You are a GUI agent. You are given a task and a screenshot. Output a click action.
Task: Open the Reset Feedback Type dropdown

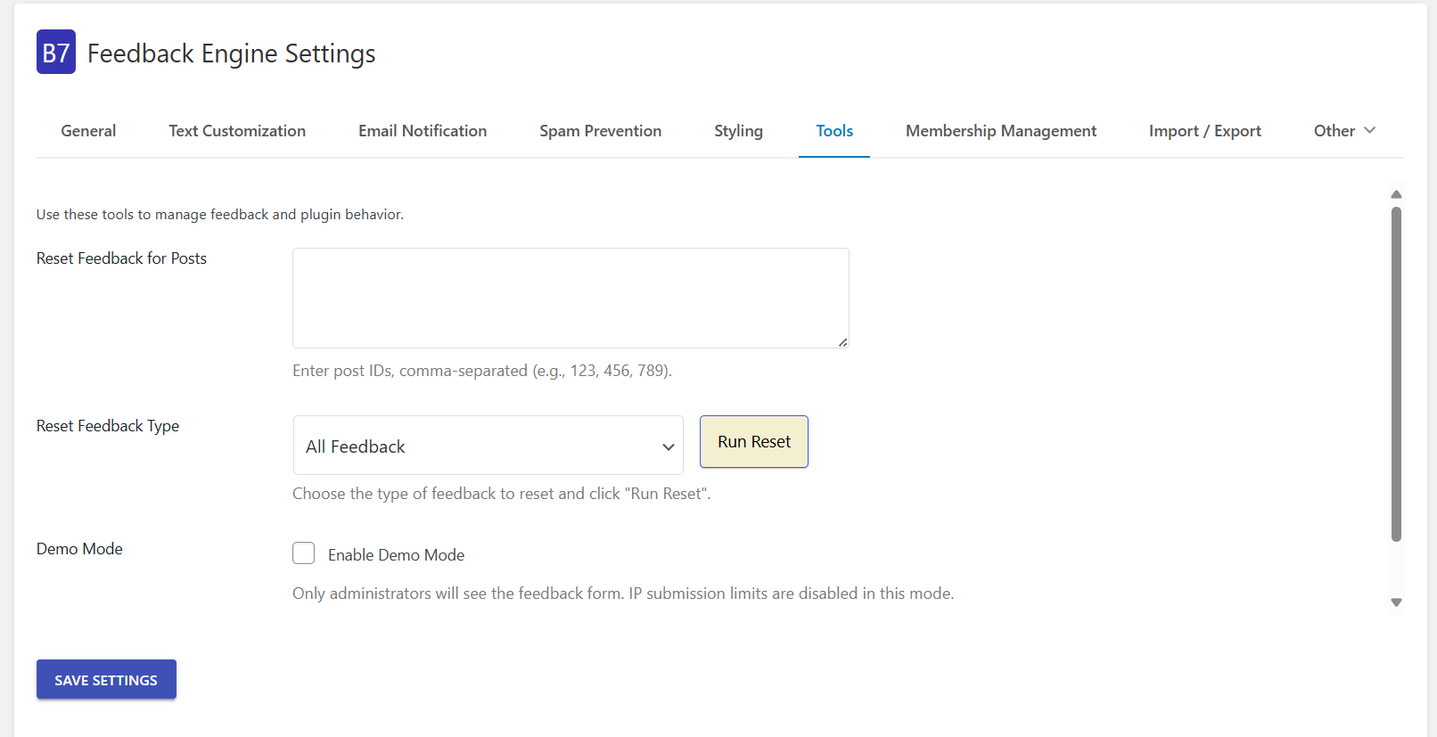point(488,446)
